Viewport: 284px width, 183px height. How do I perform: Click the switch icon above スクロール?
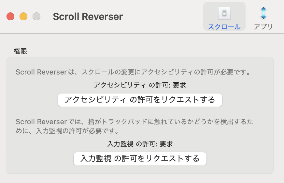point(224,13)
